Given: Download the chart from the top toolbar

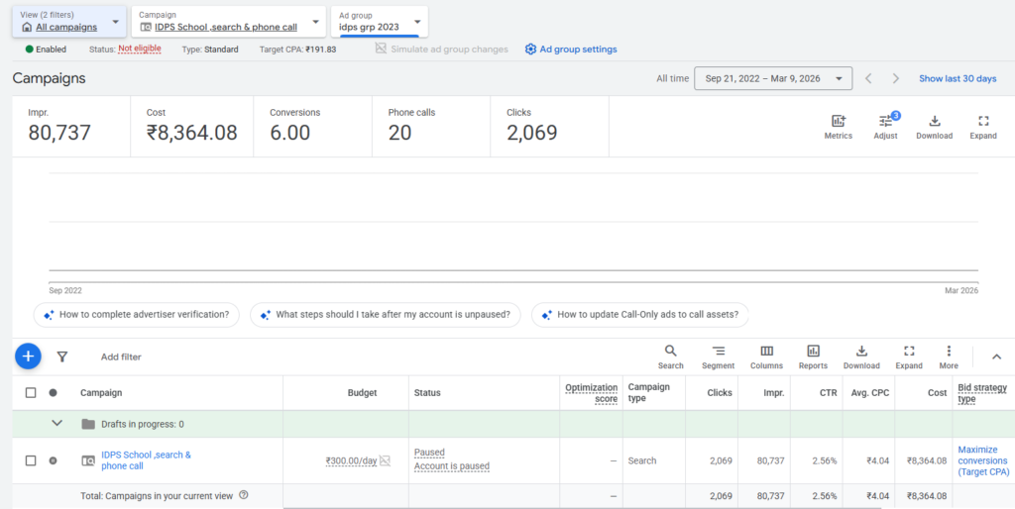Looking at the screenshot, I should tap(934, 126).
